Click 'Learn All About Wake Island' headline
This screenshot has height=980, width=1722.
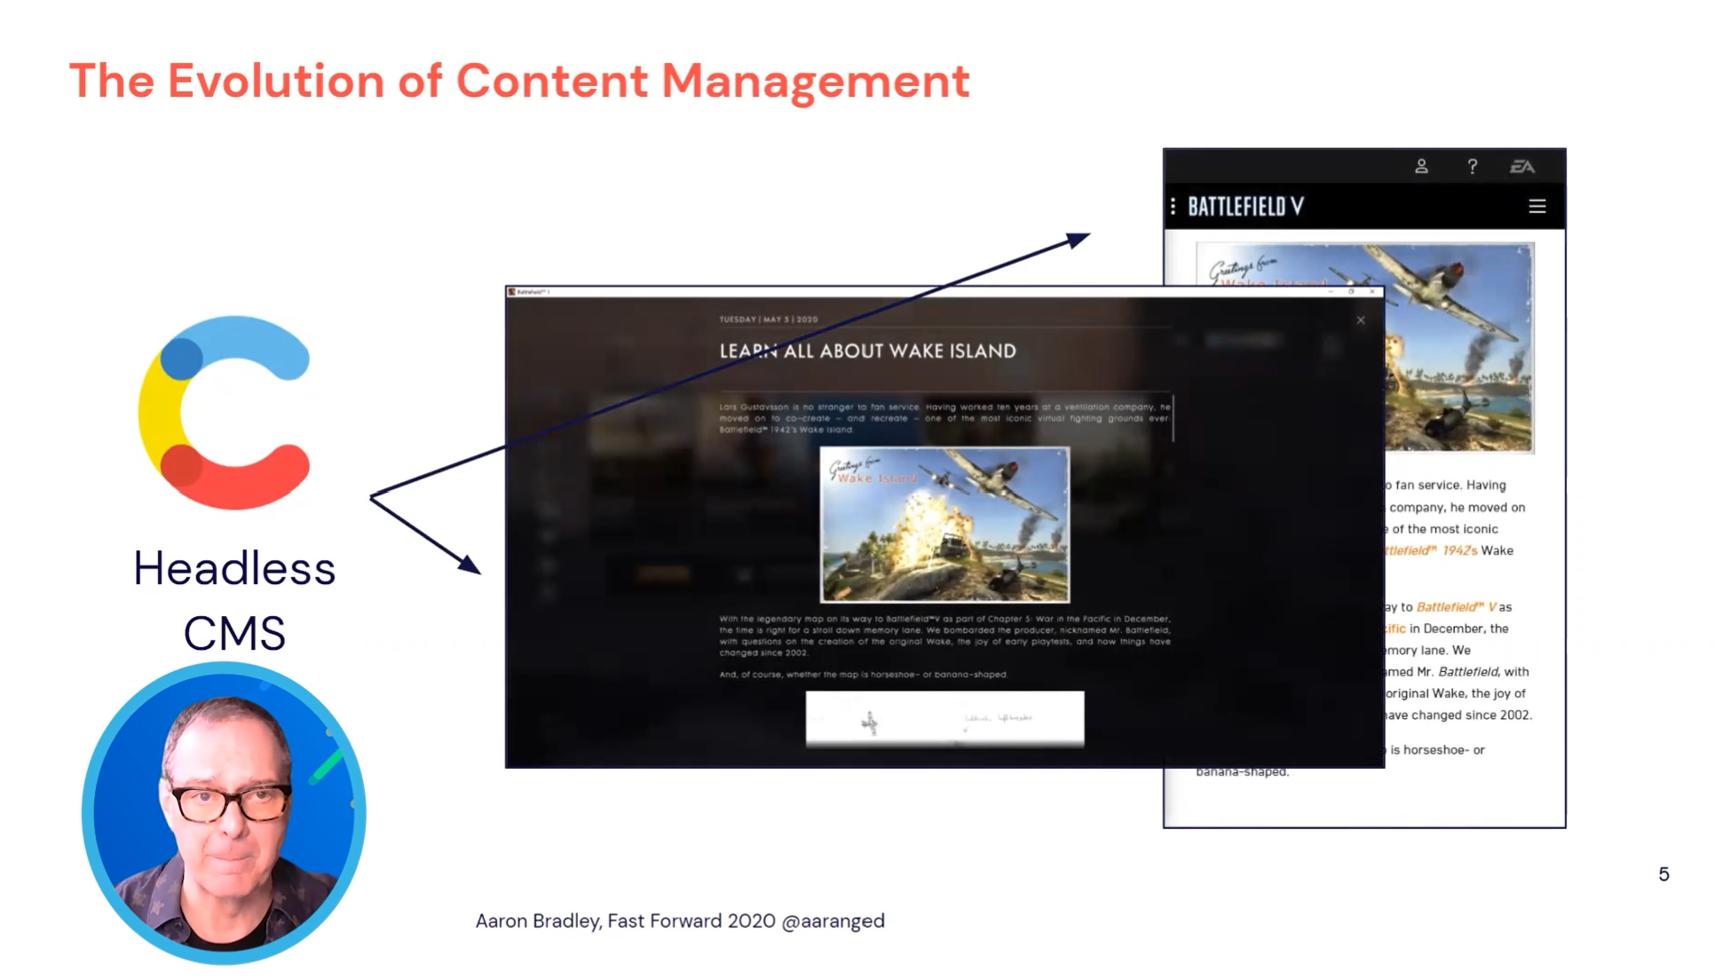pos(867,351)
